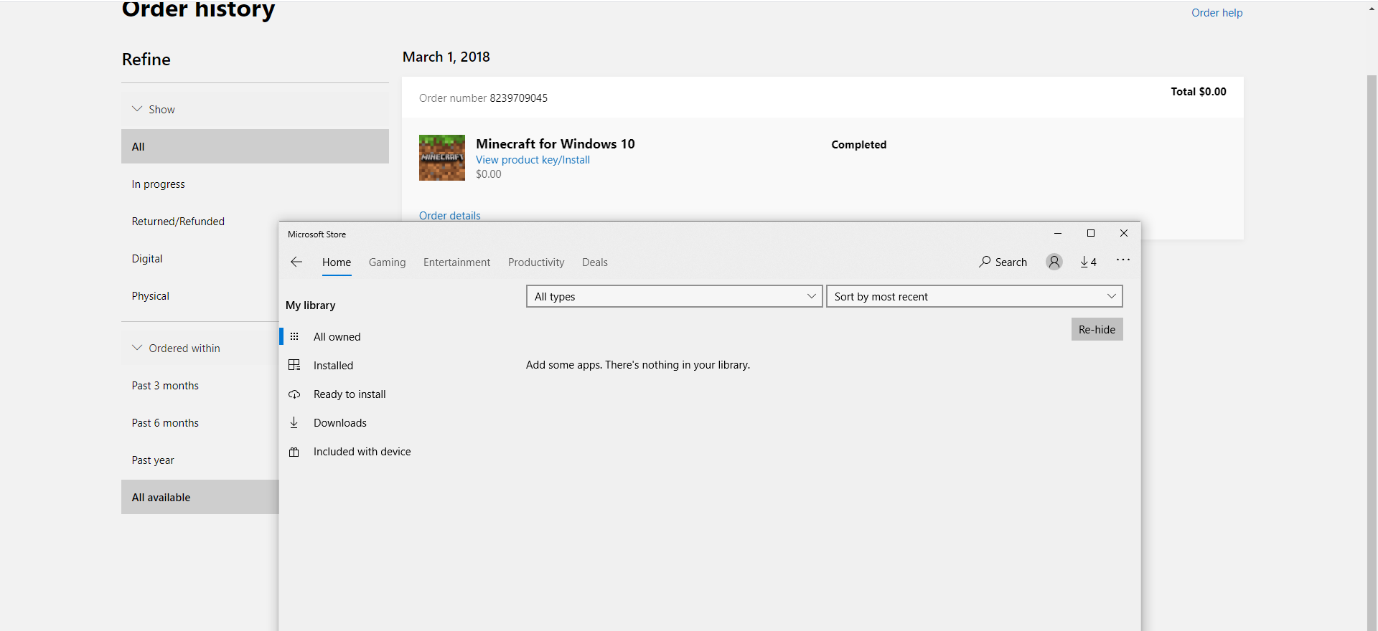Minimize the Microsoft Store window
This screenshot has width=1378, height=631.
tap(1058, 233)
